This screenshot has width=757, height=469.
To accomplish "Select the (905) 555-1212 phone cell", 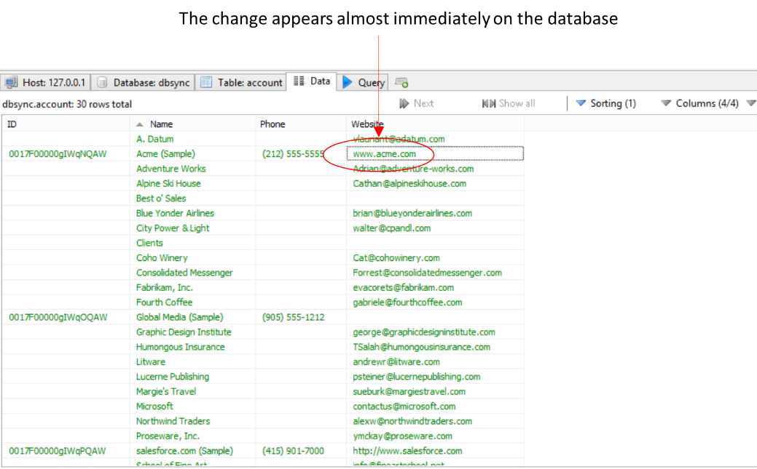I will pyautogui.click(x=293, y=317).
